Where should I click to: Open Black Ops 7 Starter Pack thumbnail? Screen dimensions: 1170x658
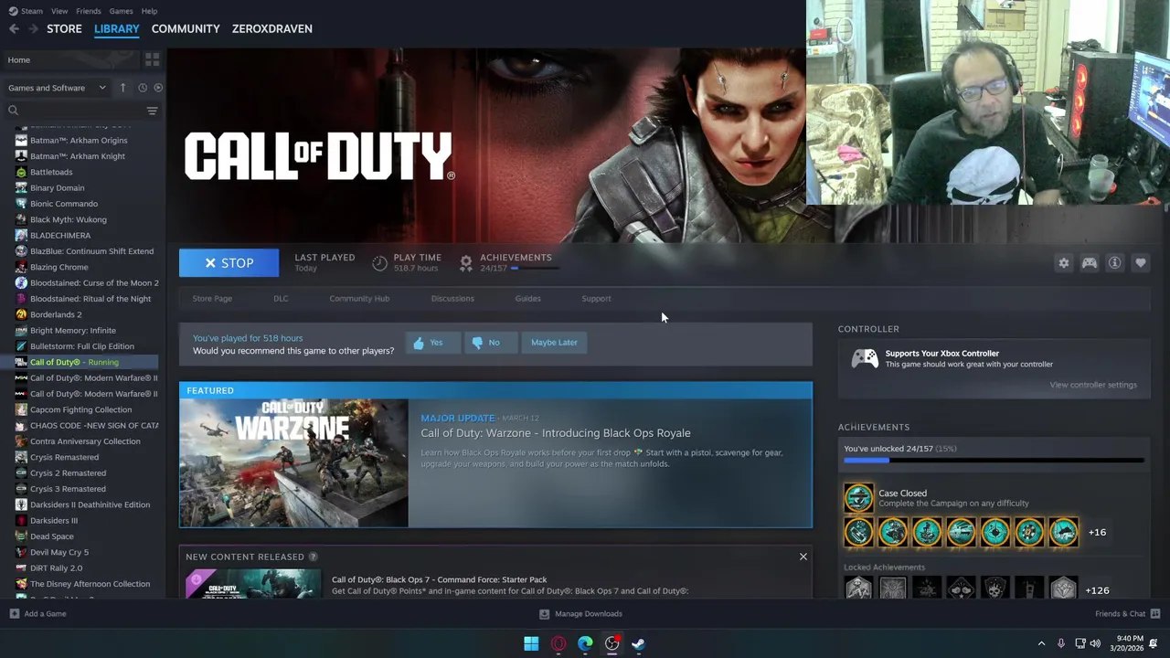[x=253, y=585]
